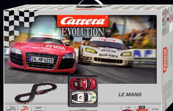Click the grey track dimensions icon
Viewport: 173px width, 111px height.
tap(11, 109)
